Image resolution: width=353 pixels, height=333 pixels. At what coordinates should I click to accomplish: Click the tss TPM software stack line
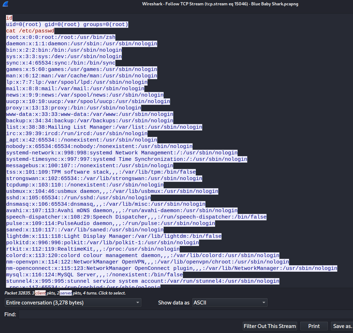click(x=101, y=172)
